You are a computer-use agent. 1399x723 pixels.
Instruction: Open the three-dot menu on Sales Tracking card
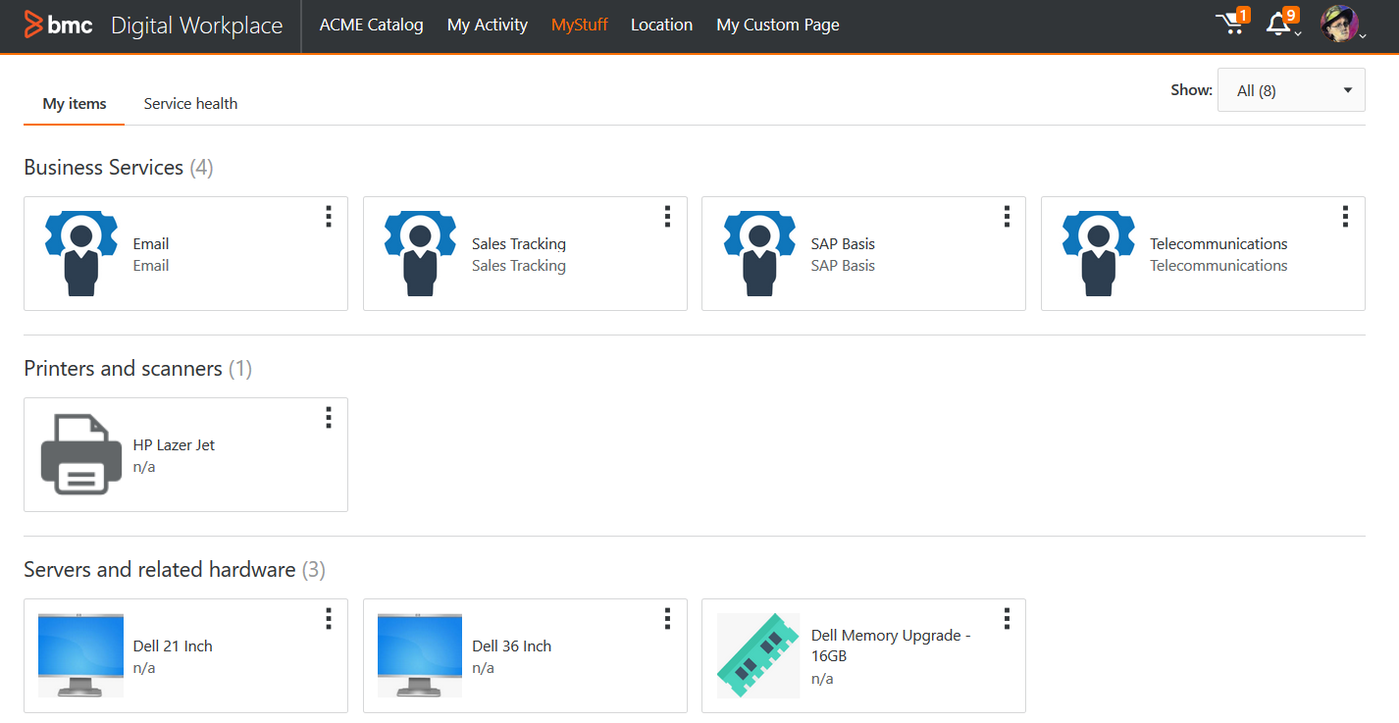click(x=667, y=217)
